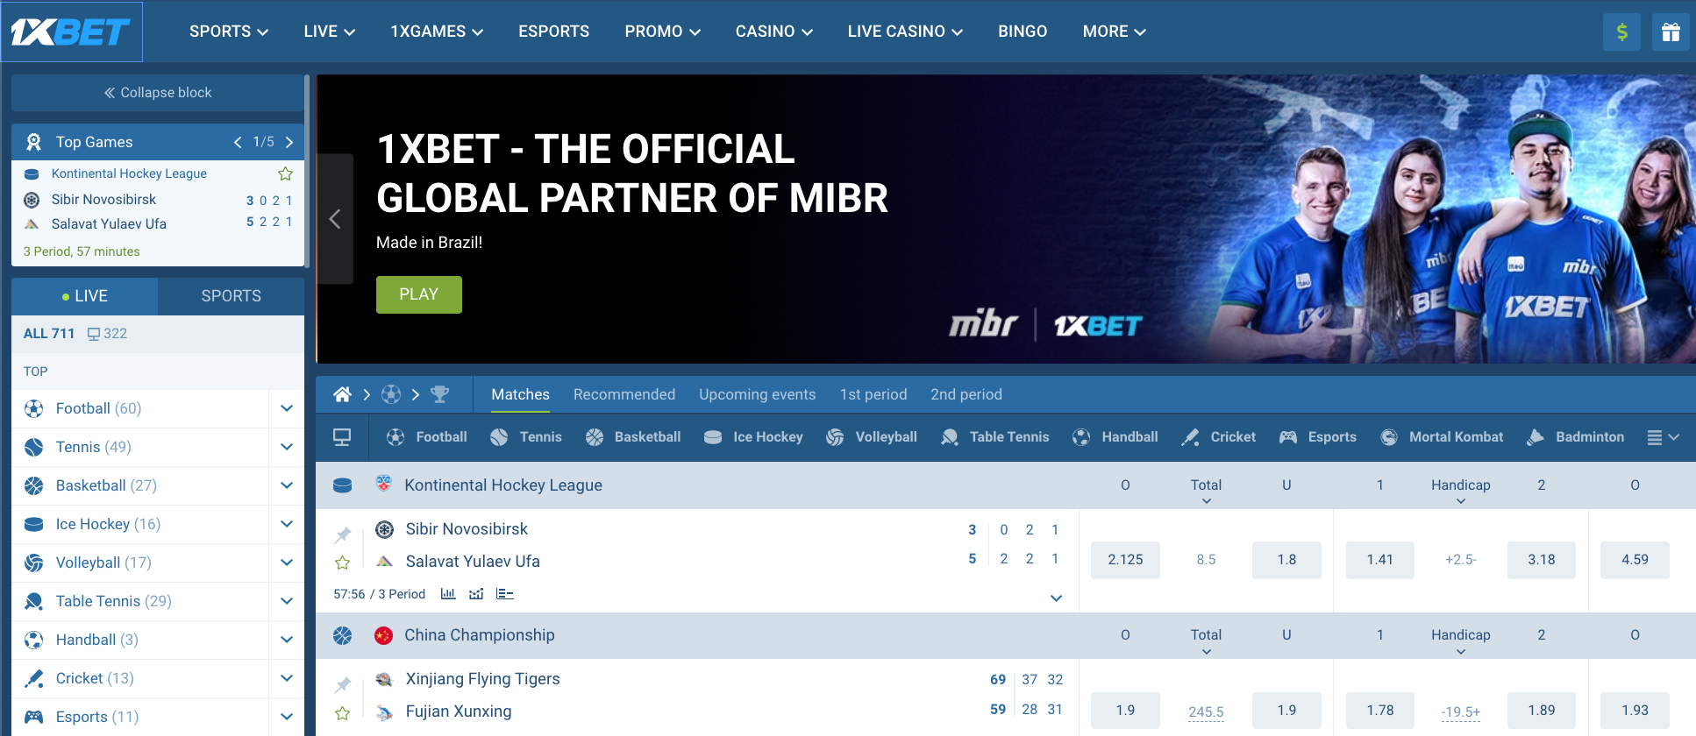Filter matches by Basketball in sports bar

coord(632,437)
